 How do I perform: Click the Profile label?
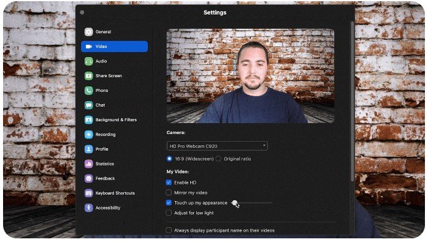pyautogui.click(x=102, y=149)
